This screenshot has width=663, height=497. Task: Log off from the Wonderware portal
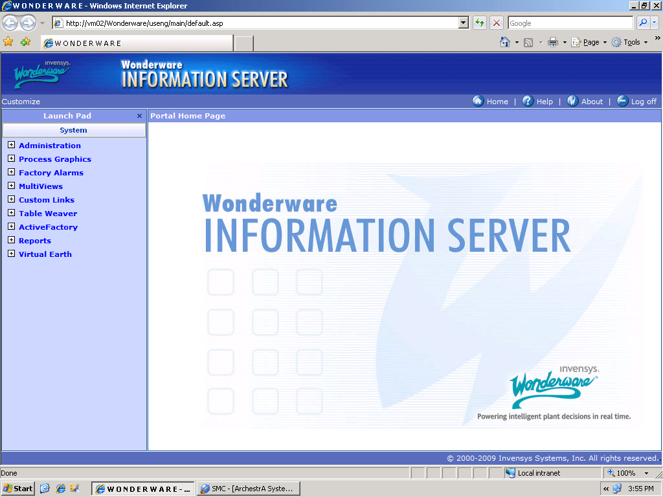(636, 102)
